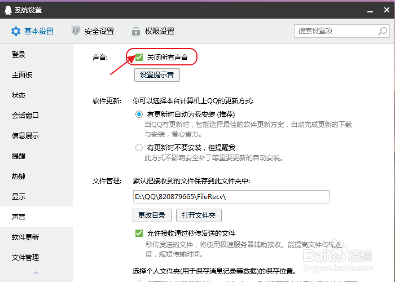Click text 你可以选择本台计算机上QQ的更新方式:

coord(193,101)
